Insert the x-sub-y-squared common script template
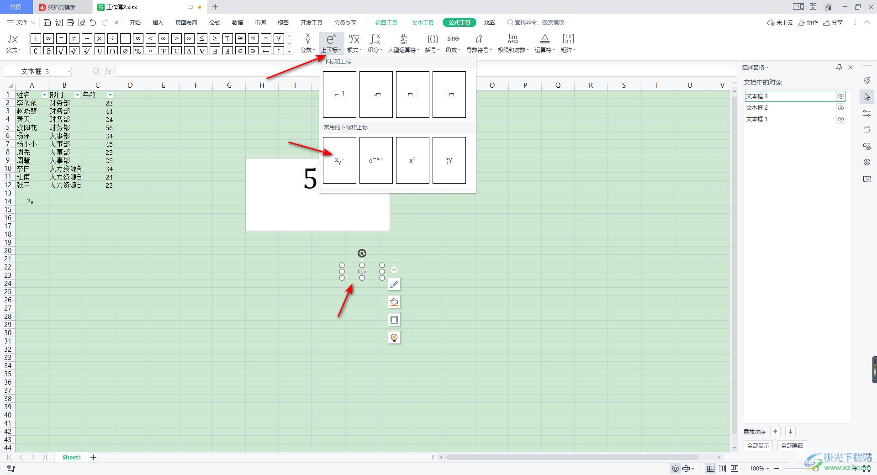The image size is (877, 475). click(339, 160)
